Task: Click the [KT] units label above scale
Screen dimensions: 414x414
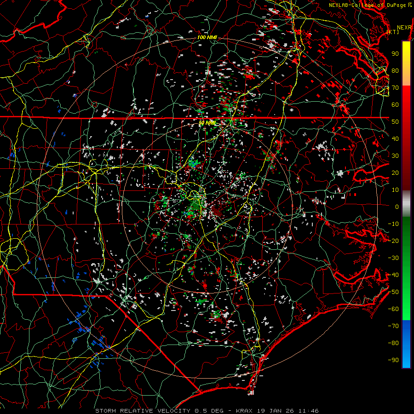Action: coord(393,32)
